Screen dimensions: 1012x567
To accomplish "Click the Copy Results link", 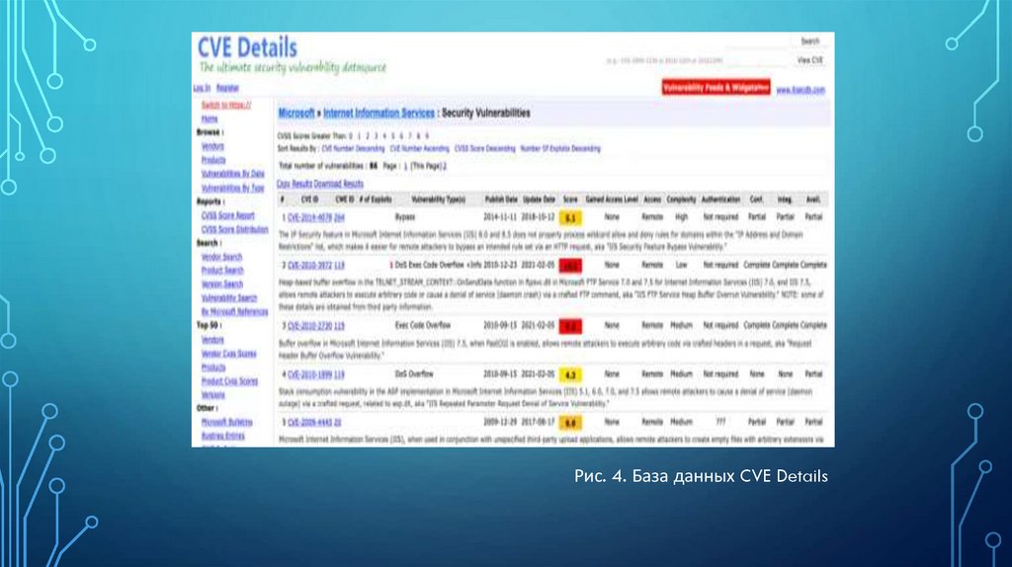I will point(295,184).
